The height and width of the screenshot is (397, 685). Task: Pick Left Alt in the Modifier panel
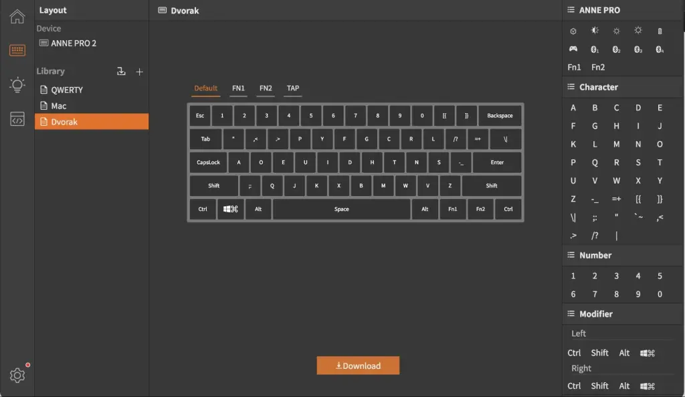[x=624, y=353]
